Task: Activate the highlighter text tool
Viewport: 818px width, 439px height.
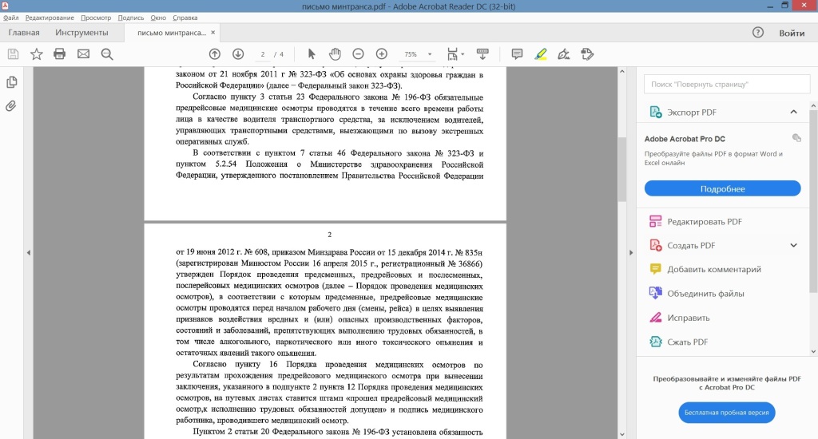Action: click(x=541, y=54)
